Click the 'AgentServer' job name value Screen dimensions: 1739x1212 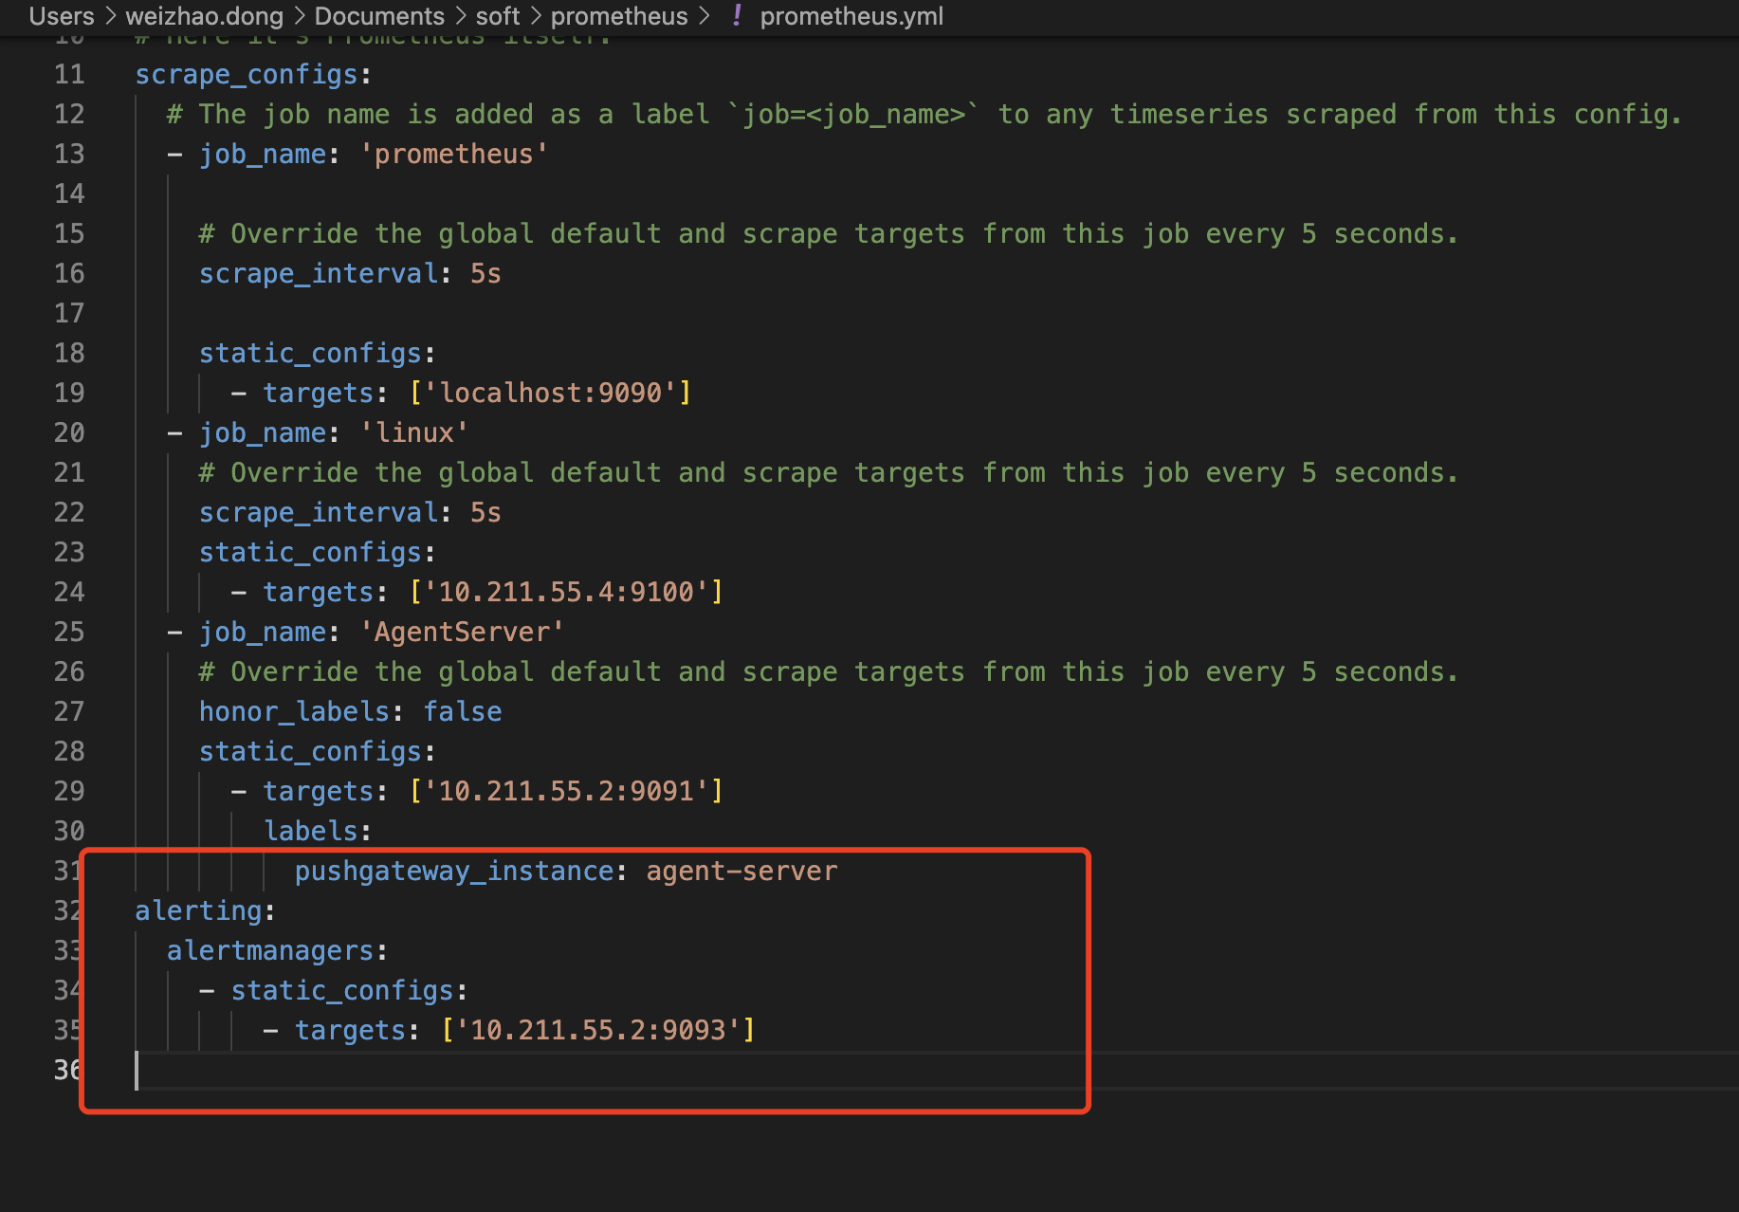462,632
